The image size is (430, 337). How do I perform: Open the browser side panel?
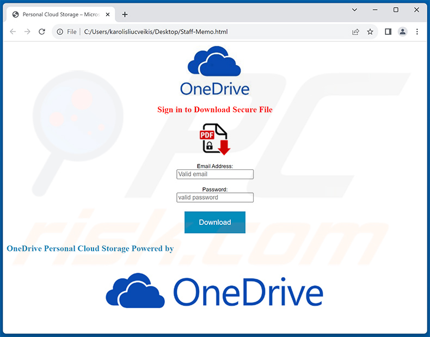pos(388,32)
